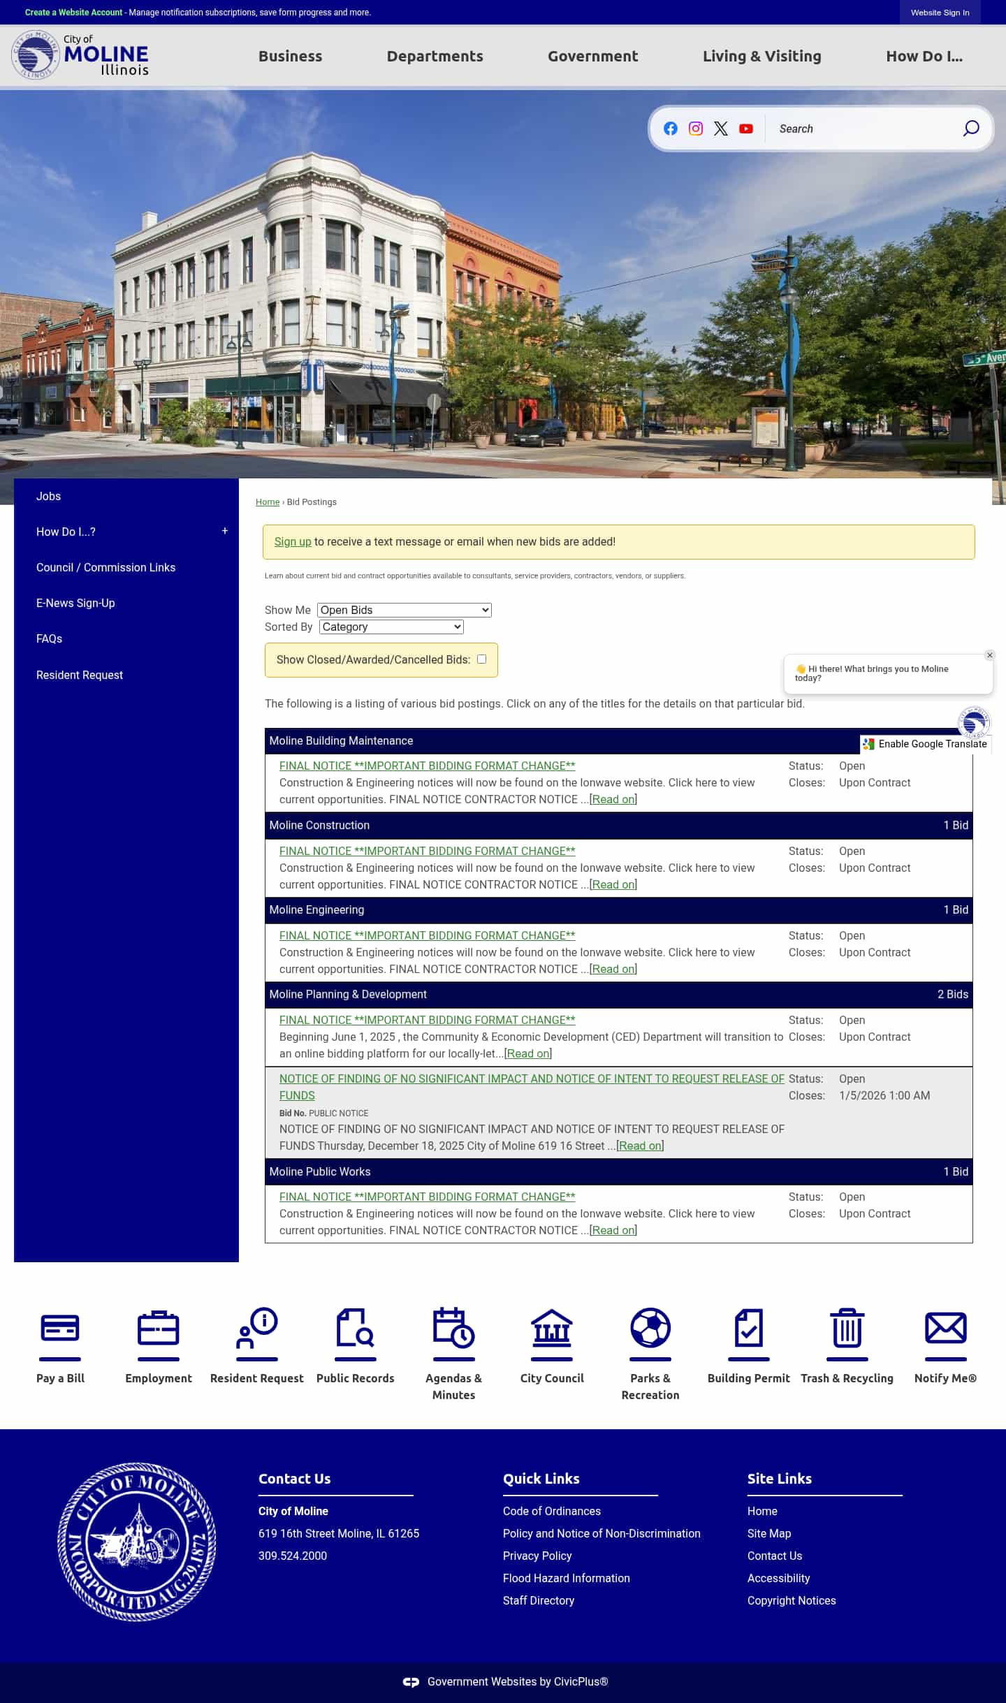
Task: Click the Create a Website Account link
Action: point(73,13)
